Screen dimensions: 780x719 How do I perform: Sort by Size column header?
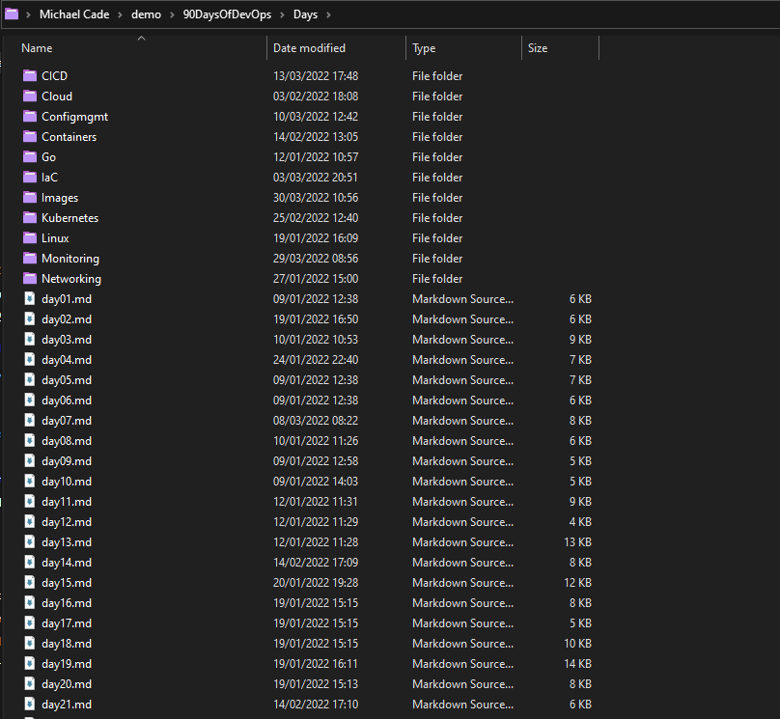[x=538, y=48]
